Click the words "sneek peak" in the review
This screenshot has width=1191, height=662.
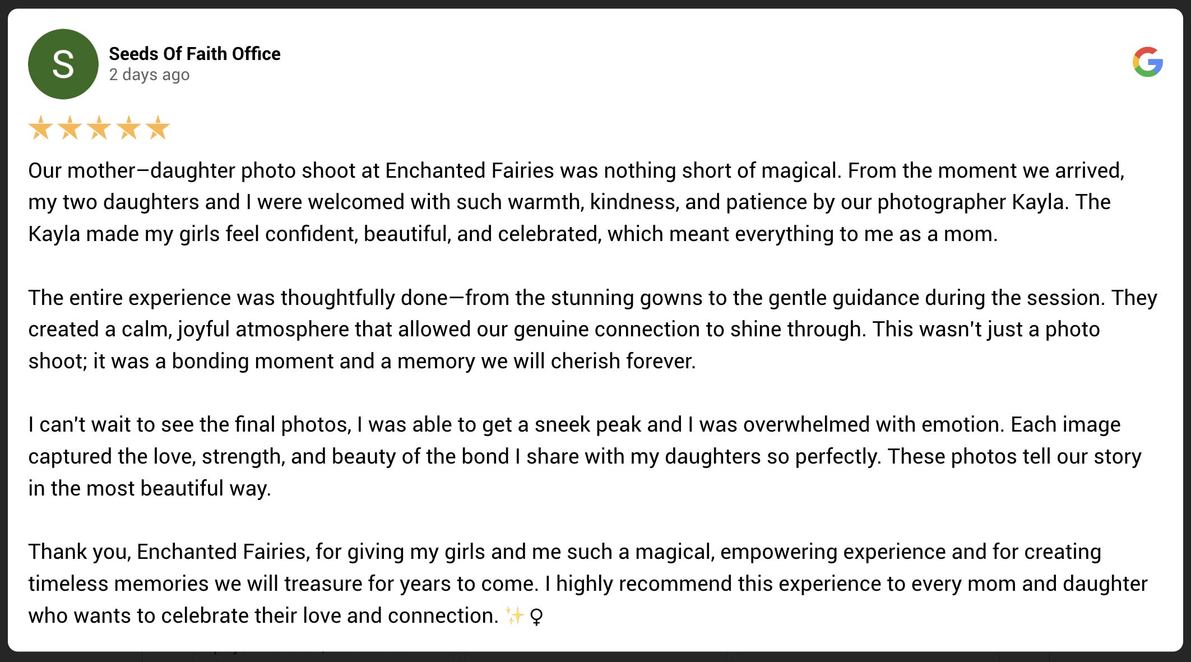point(587,425)
